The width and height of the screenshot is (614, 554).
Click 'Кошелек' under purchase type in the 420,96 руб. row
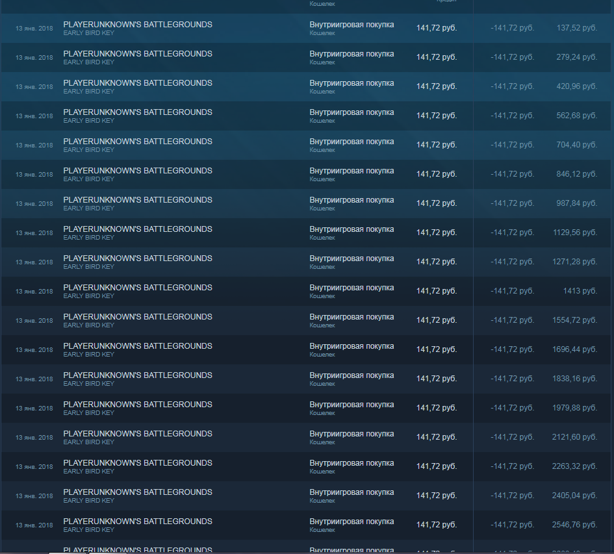pos(322,91)
